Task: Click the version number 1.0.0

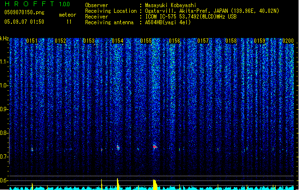Action: (65, 4)
